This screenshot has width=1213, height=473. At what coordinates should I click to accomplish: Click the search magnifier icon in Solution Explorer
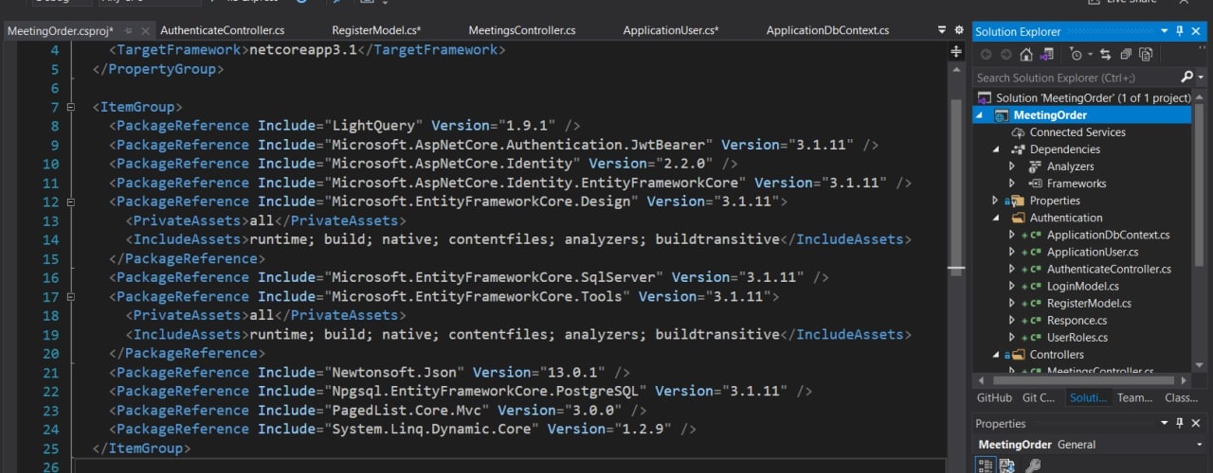(1186, 77)
